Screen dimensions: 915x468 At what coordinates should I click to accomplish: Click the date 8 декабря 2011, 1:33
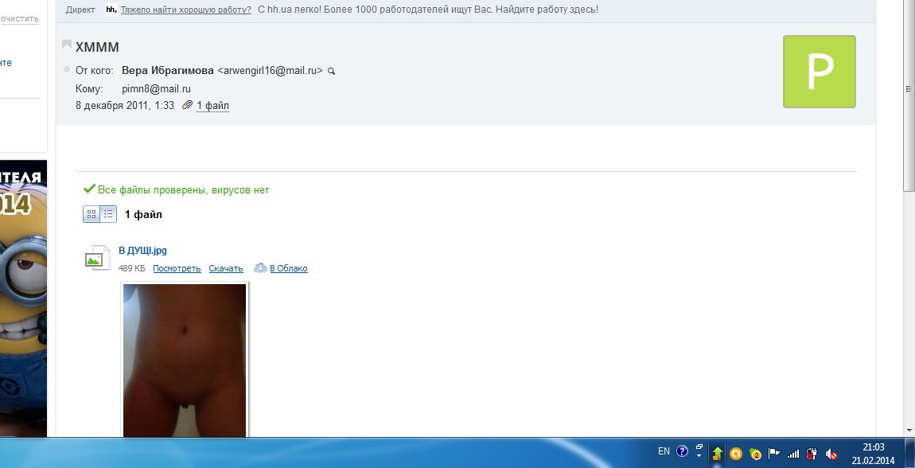pos(125,106)
